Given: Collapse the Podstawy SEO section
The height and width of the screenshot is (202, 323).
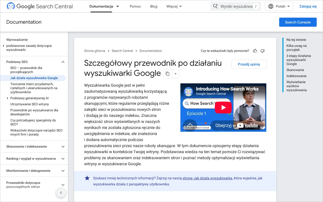Looking at the screenshot, I should 63,62.
